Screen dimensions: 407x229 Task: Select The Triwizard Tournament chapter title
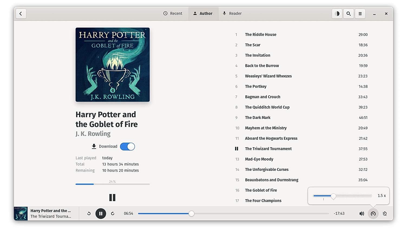(268, 149)
